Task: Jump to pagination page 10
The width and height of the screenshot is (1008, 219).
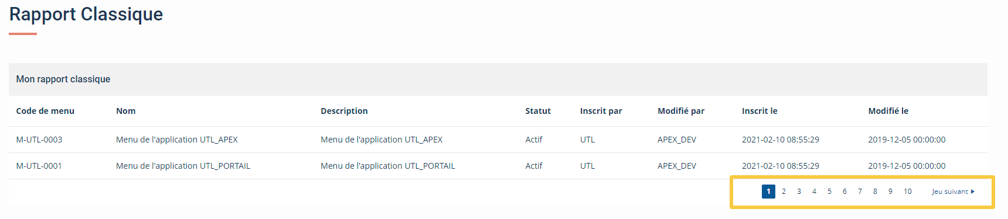Action: point(907,192)
